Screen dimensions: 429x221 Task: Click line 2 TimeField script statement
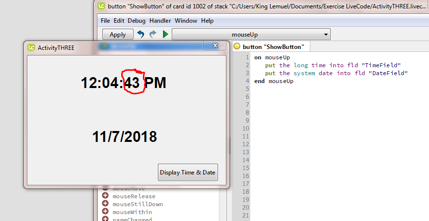(x=333, y=65)
